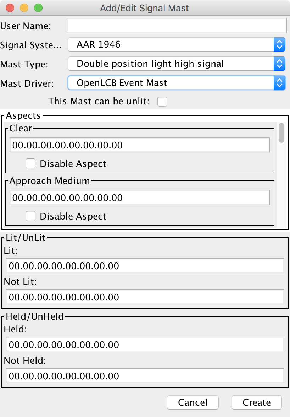Click the Clear aspect event ID field
290x417 pixels.
[x=140, y=145]
